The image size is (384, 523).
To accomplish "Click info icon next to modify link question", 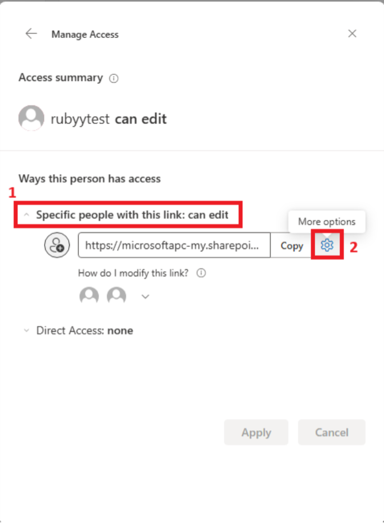I will 201,273.
